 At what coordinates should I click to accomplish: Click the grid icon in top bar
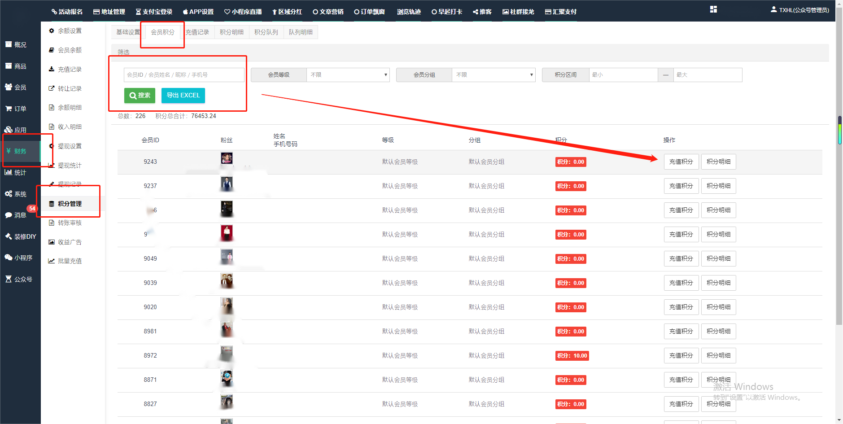point(713,9)
